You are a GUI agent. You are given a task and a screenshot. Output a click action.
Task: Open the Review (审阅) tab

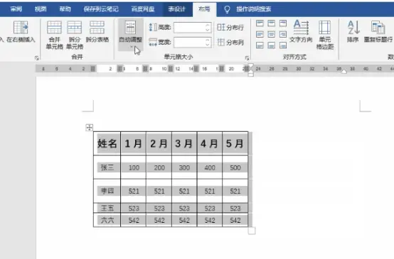pos(16,9)
